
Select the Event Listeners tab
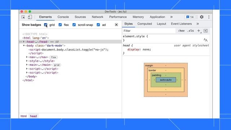[x=181, y=24]
